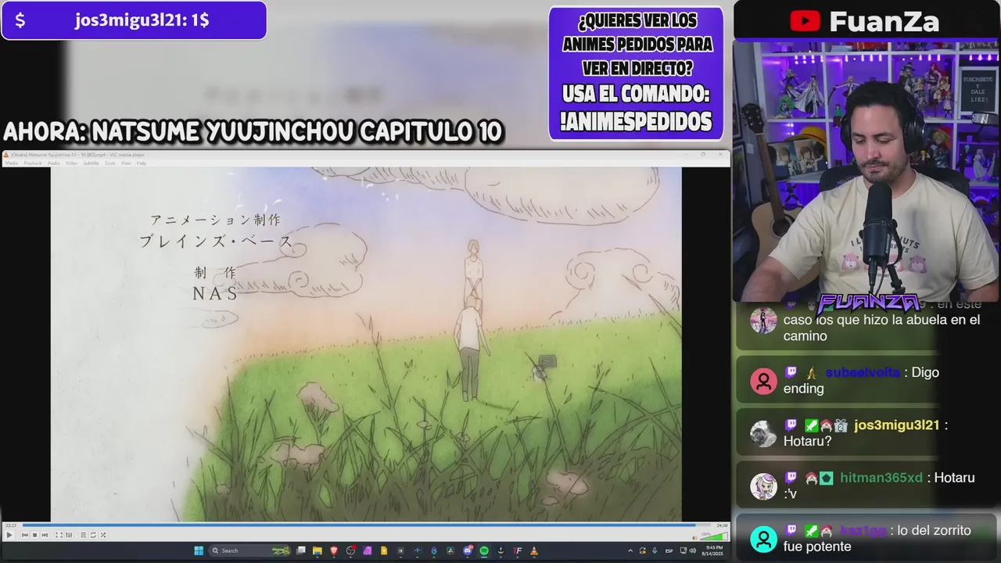The height and width of the screenshot is (563, 1001).
Task: Open Brave browser from the taskbar
Action: pos(334,550)
